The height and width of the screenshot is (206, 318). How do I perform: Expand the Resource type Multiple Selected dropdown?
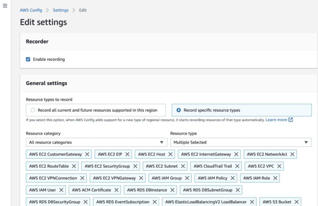click(x=241, y=142)
